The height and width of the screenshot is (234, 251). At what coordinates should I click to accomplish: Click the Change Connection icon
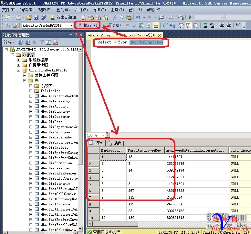(15, 25)
